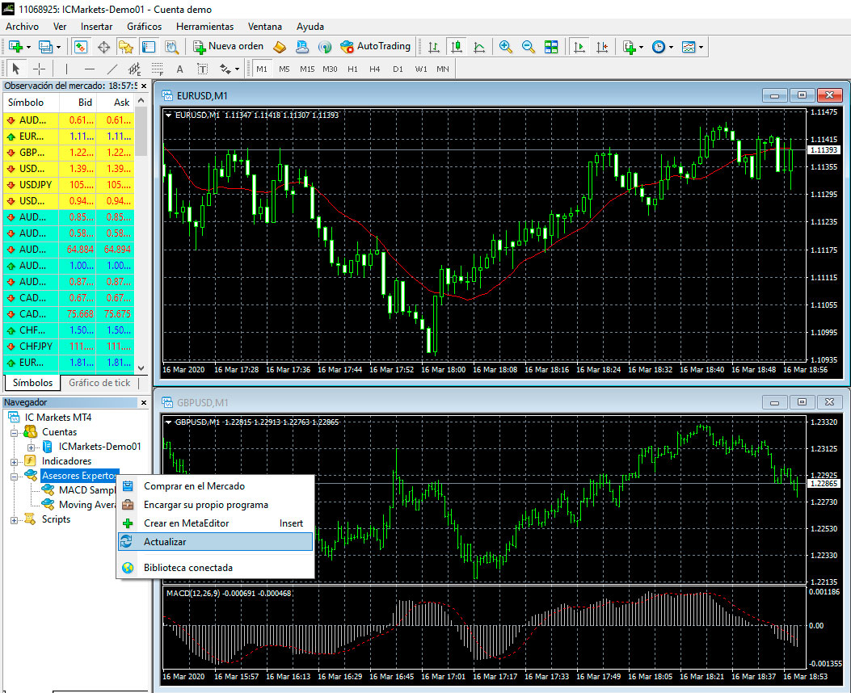Click the Zoom Out magnifier icon

[529, 47]
